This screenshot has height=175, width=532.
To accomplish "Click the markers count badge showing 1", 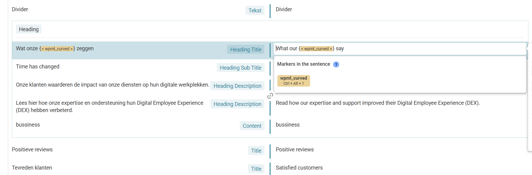I will pos(336,64).
